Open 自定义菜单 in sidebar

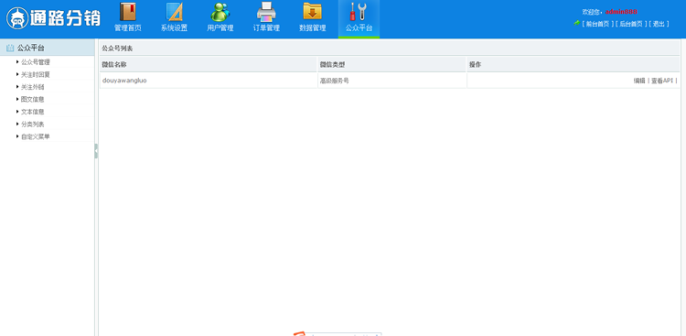[36, 136]
